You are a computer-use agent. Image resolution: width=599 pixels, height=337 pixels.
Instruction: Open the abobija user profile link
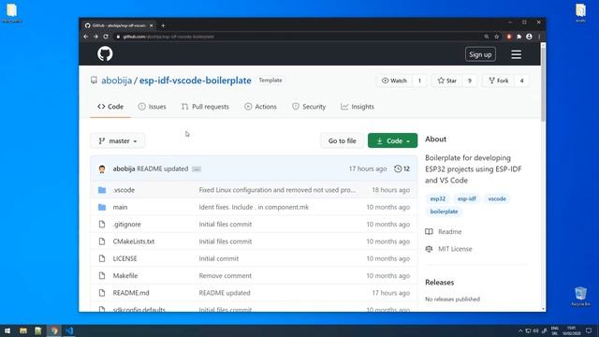[x=116, y=81]
